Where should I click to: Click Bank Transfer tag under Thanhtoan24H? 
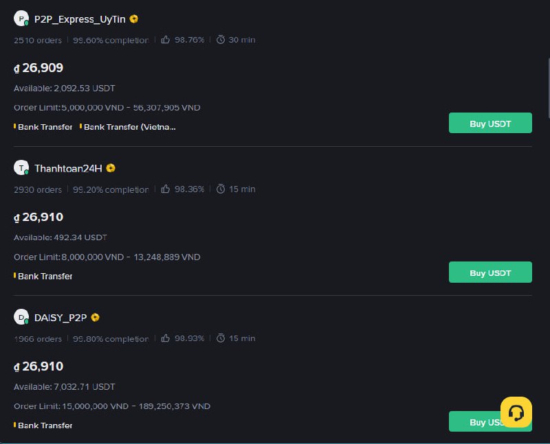point(45,276)
